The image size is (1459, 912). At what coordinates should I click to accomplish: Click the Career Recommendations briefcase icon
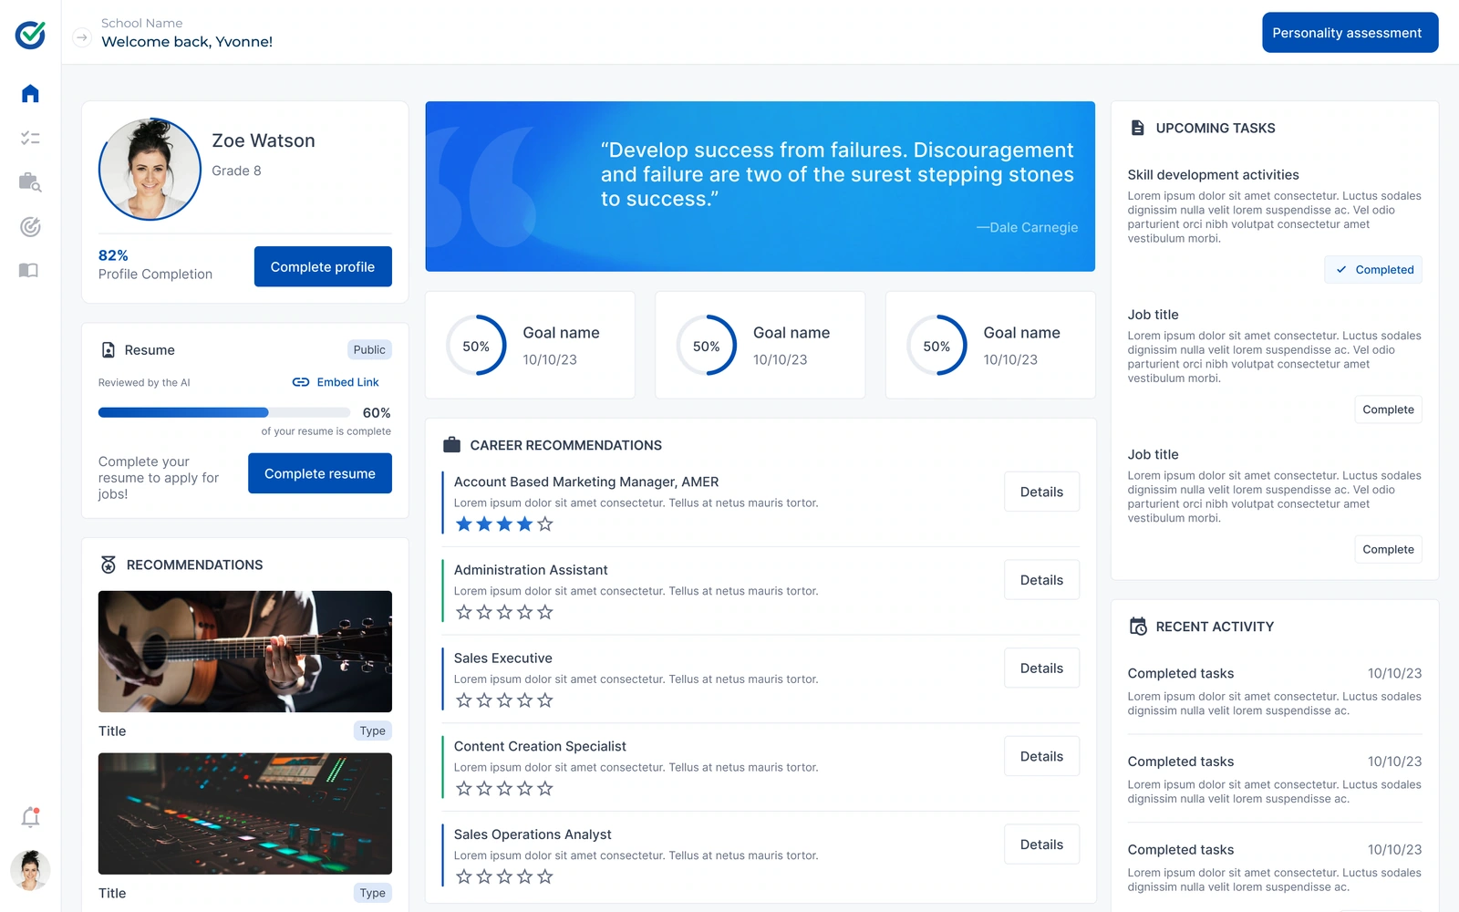(451, 445)
